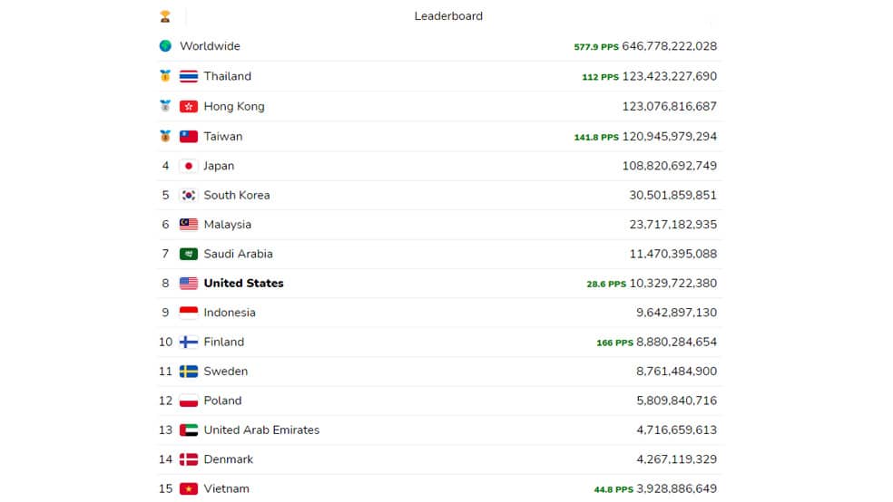Select the Indonesia country name
The width and height of the screenshot is (893, 502).
pos(230,313)
